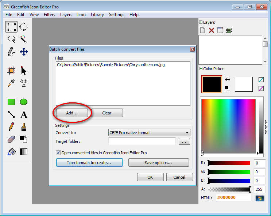Viewport: 271px width, 216px height.
Task: Click the red channel slider
Action: pyautogui.click(x=229, y=163)
